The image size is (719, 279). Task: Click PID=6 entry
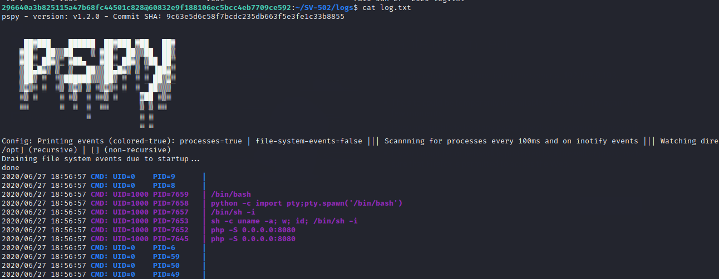pyautogui.click(x=164, y=248)
